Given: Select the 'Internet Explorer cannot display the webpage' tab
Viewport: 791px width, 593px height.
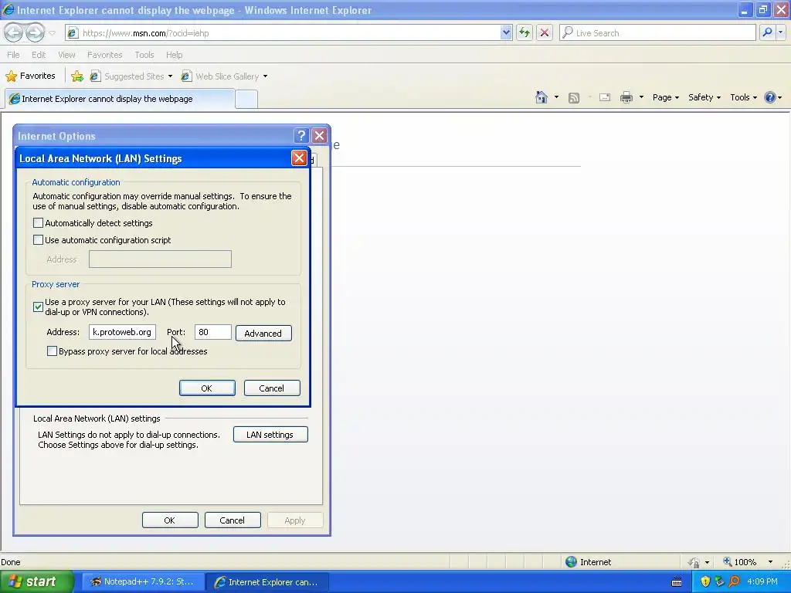Looking at the screenshot, I should pyautogui.click(x=120, y=99).
